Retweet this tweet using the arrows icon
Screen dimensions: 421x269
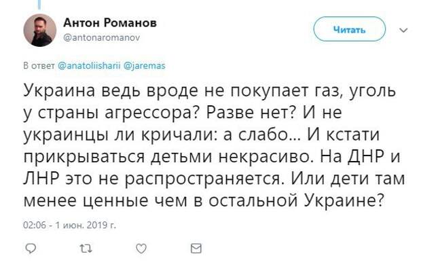[86, 249]
